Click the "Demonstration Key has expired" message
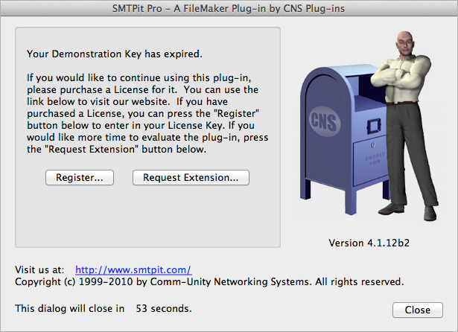 click(x=115, y=54)
